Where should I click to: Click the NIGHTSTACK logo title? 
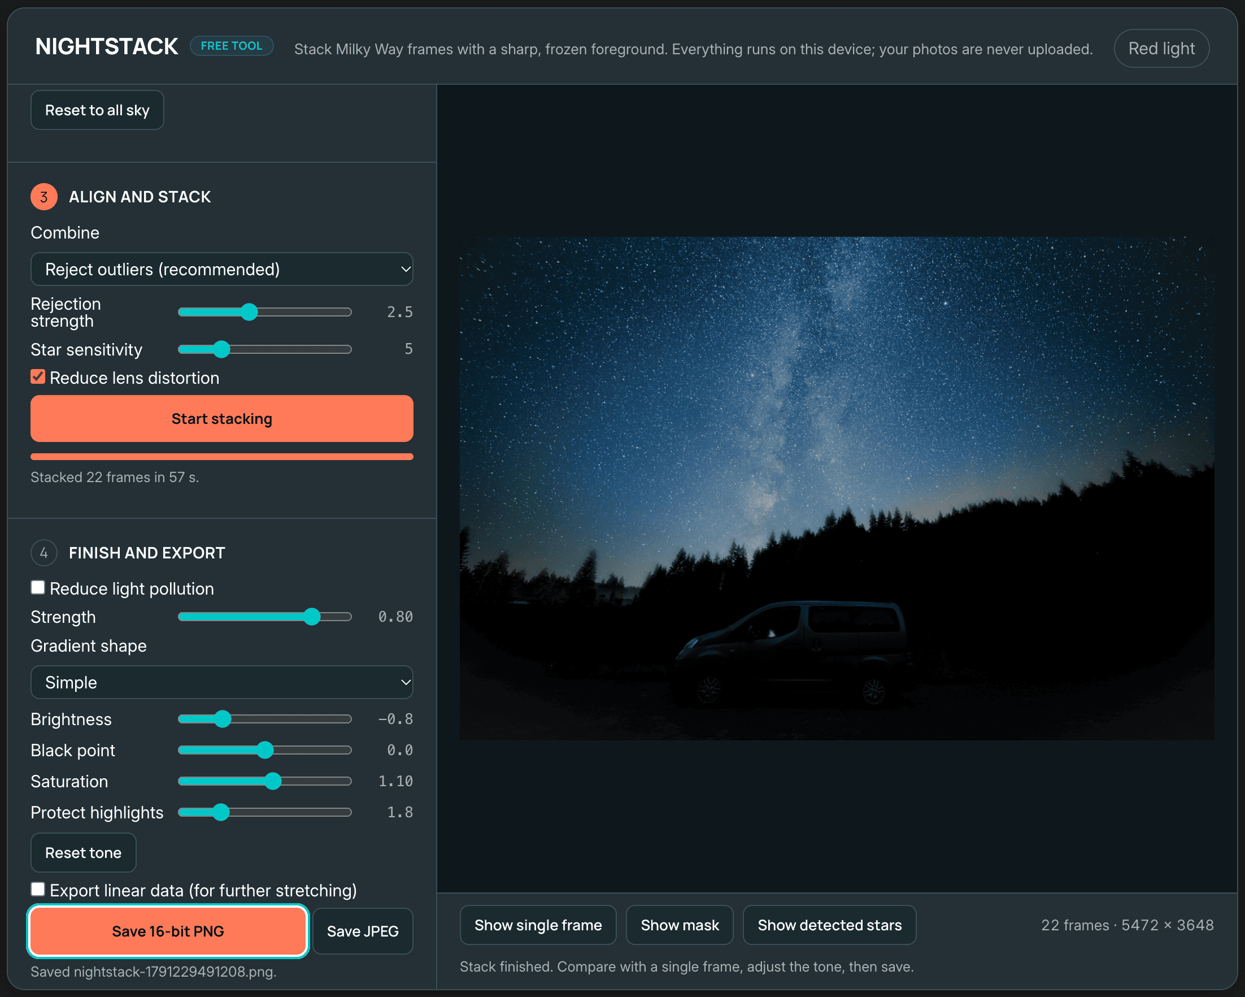coord(107,47)
